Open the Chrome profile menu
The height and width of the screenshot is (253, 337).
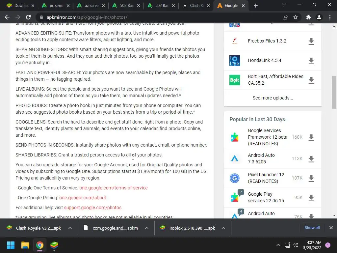319,17
